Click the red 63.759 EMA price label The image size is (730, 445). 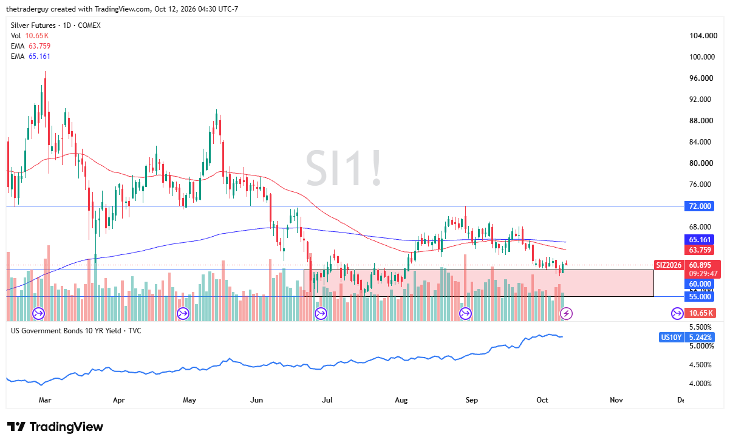click(700, 250)
